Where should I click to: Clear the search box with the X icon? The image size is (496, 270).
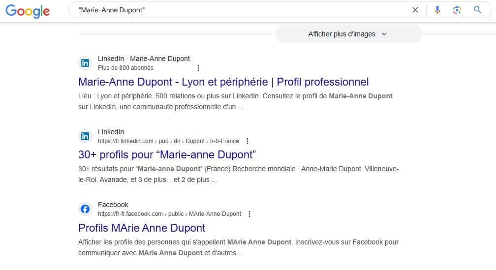(415, 10)
